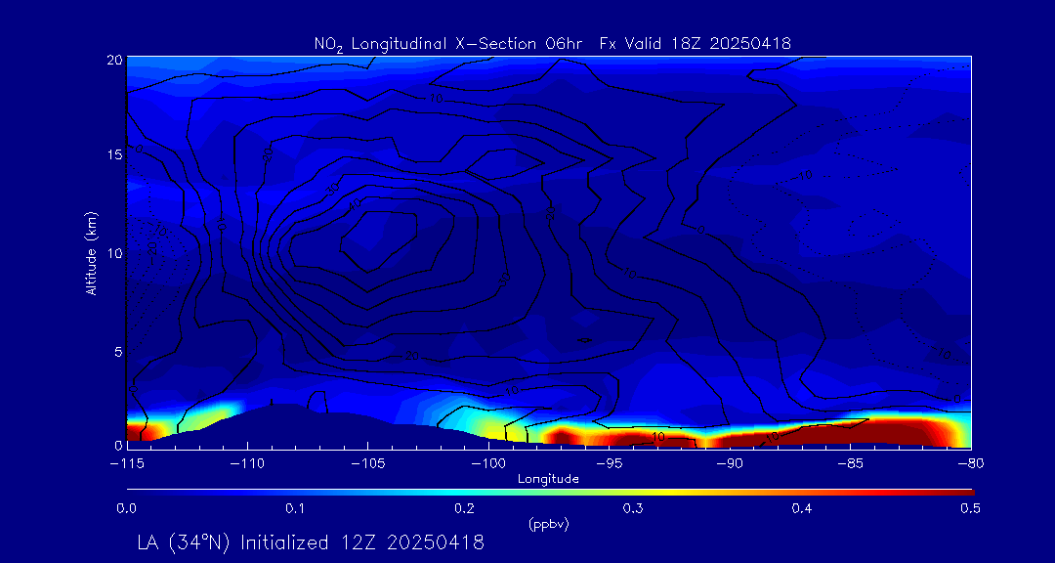Click the 0.4 label on the colorbar
The image size is (1055, 563).
pyautogui.click(x=802, y=508)
